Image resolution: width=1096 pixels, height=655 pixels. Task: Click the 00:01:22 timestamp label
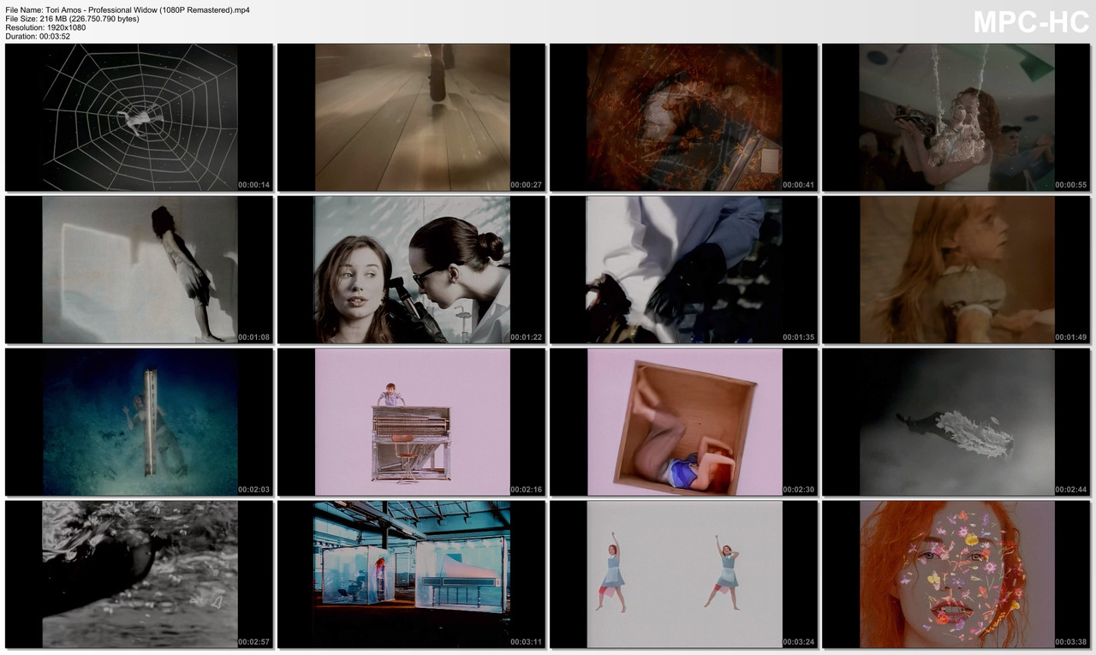point(527,337)
